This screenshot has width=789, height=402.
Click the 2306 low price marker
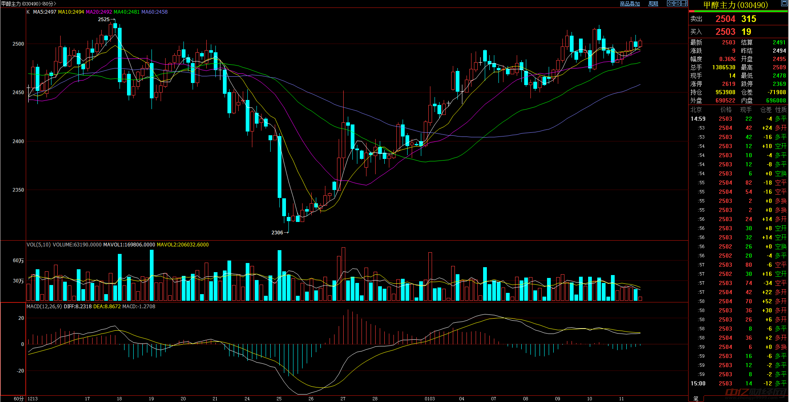tap(277, 233)
